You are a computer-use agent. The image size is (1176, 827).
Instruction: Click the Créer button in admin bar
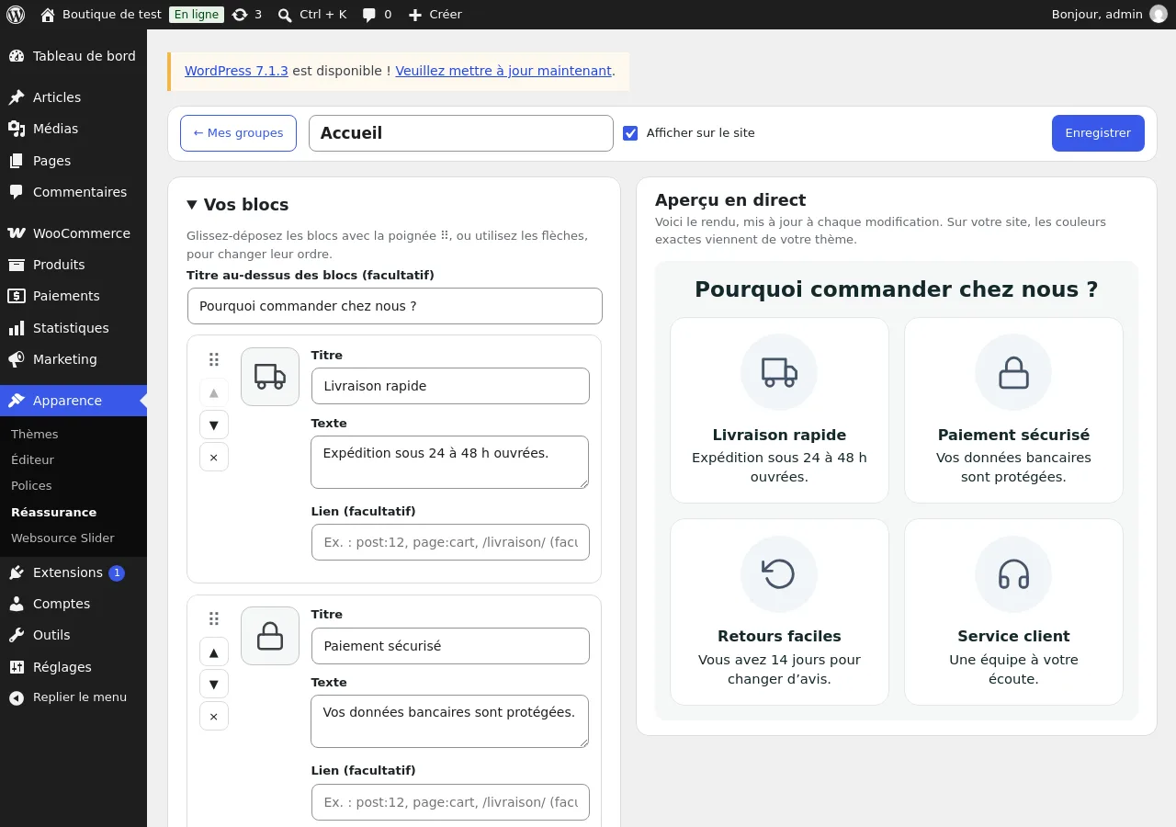(435, 15)
